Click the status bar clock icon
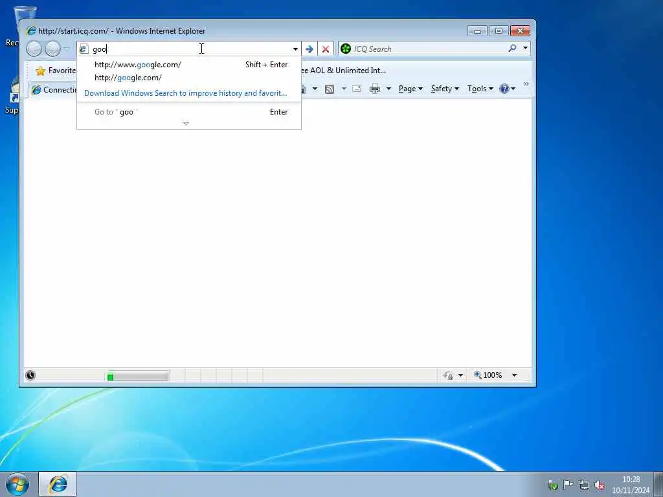Screen dimensions: 663x497 [30, 375]
